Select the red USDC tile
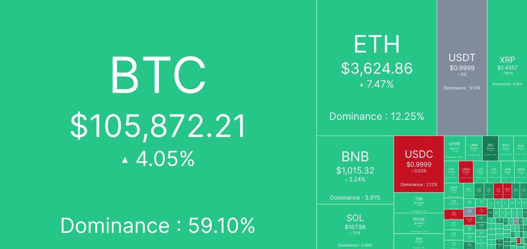The image size is (527, 249). pyautogui.click(x=419, y=164)
